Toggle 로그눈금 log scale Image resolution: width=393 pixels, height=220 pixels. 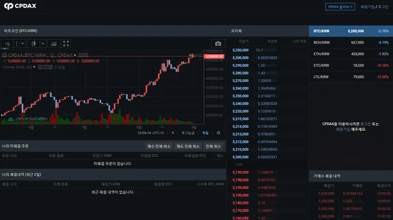188,133
